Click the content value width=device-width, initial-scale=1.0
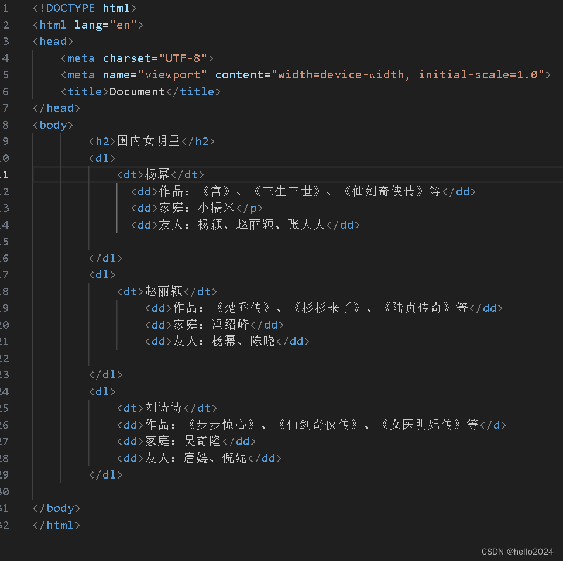Viewport: 563px width, 561px height. [x=408, y=75]
